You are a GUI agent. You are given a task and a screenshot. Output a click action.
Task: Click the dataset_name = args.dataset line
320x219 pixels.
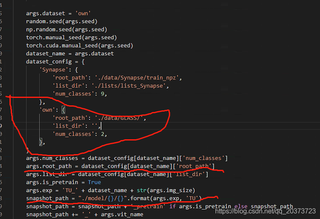point(69,53)
